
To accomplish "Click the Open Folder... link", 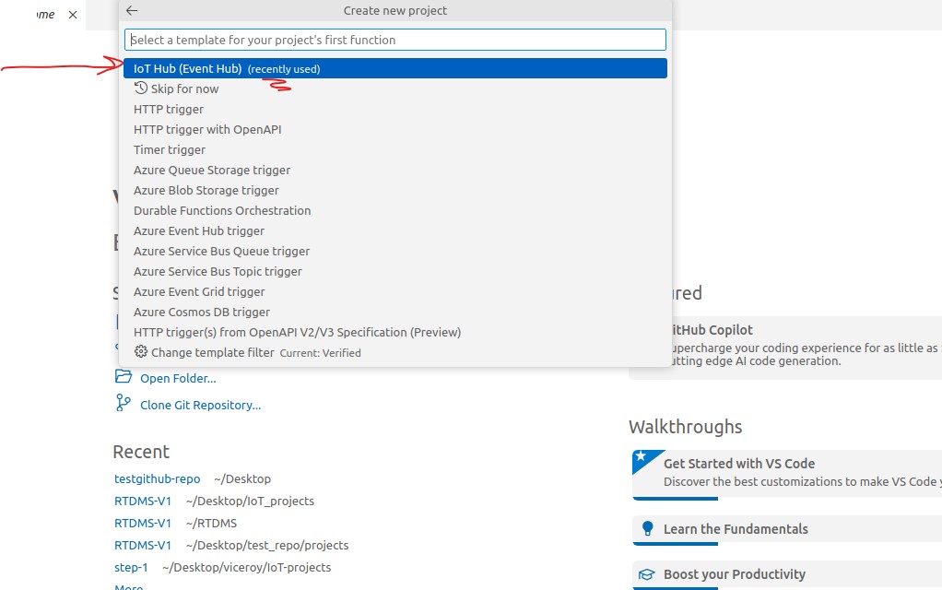I will pos(178,379).
